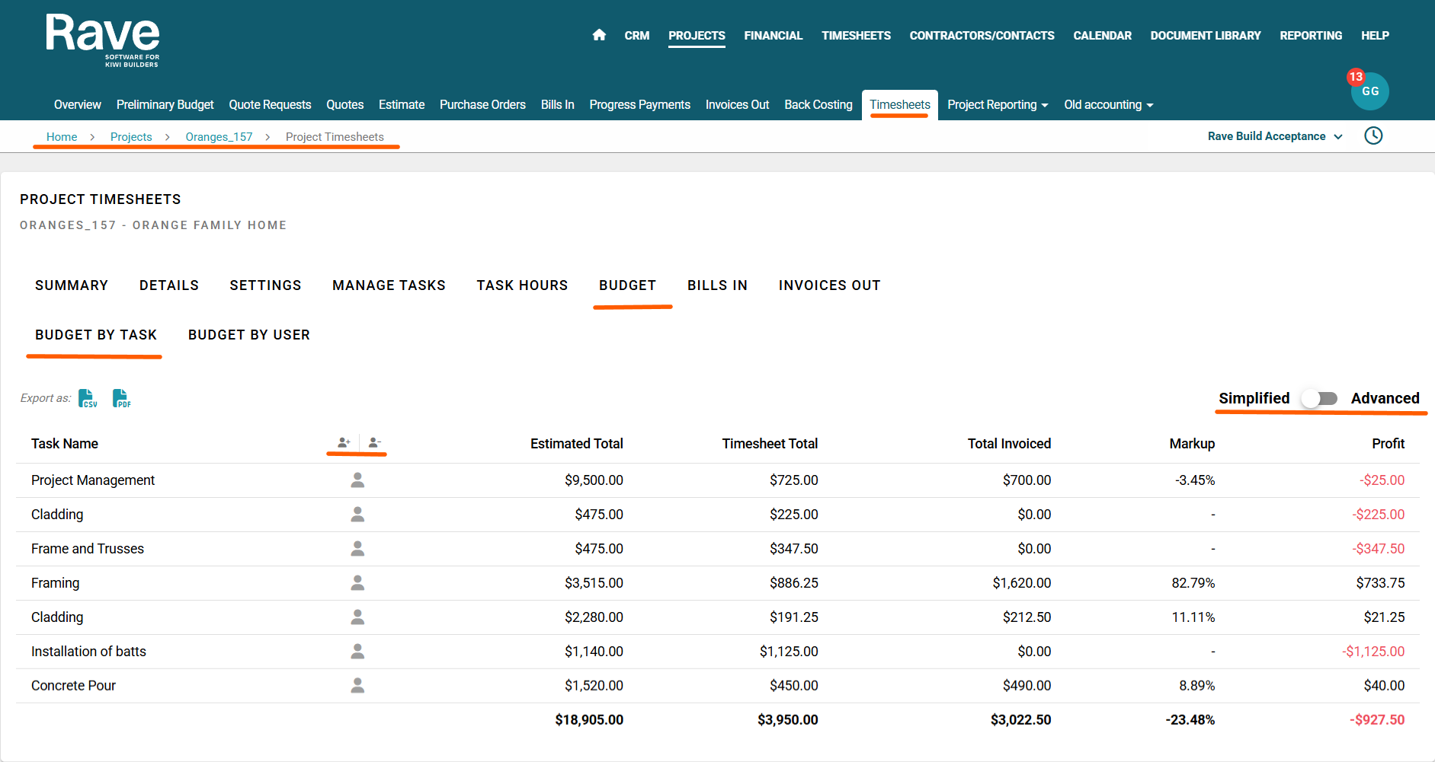
Task: Open the Rave Build Acceptance dropdown
Action: pos(1274,136)
